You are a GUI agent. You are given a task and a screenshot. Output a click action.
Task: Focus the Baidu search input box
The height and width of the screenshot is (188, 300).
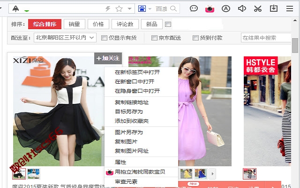(161, 9)
